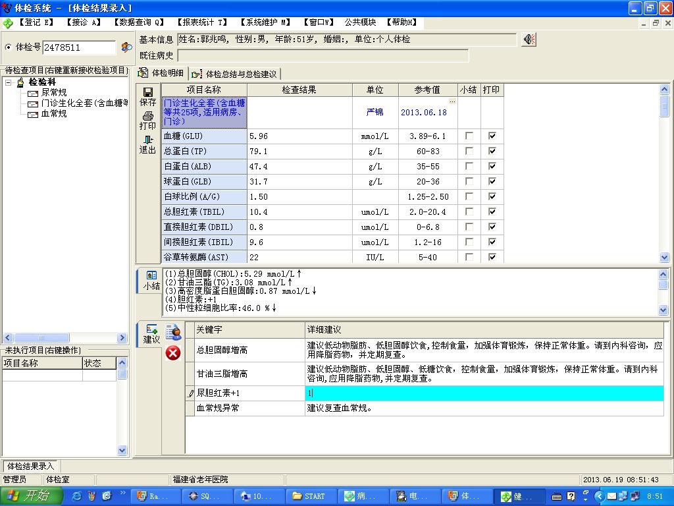The image size is (674, 506).
Task: Select 血常规 in the tree
Action: [54, 113]
